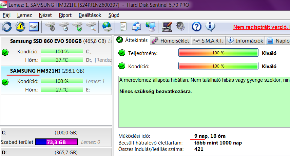Open the Riport menu
The height and width of the screenshot is (156, 290).
click(65, 15)
